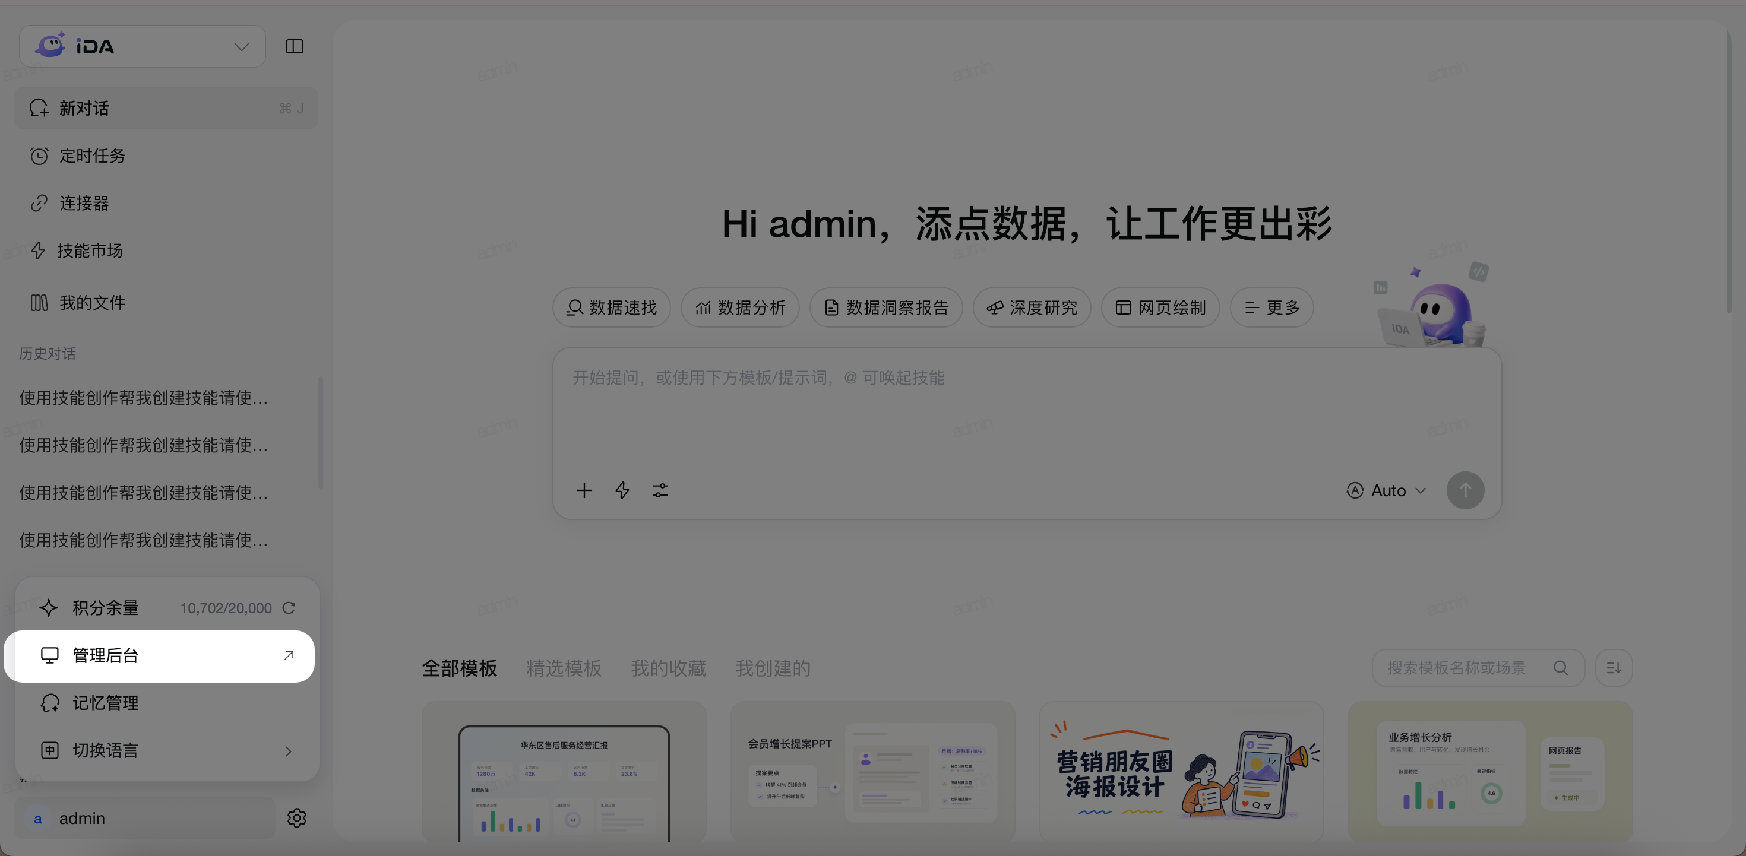
Task: Switch to the 精选模板 tab
Action: (564, 668)
